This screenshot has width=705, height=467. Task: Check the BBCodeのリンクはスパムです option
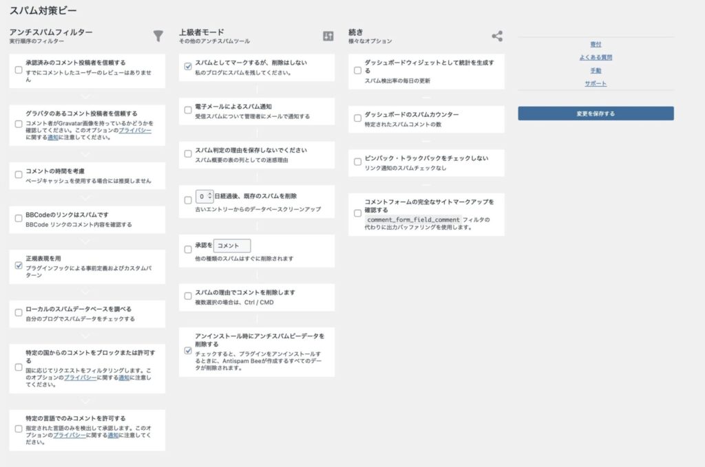(19, 219)
